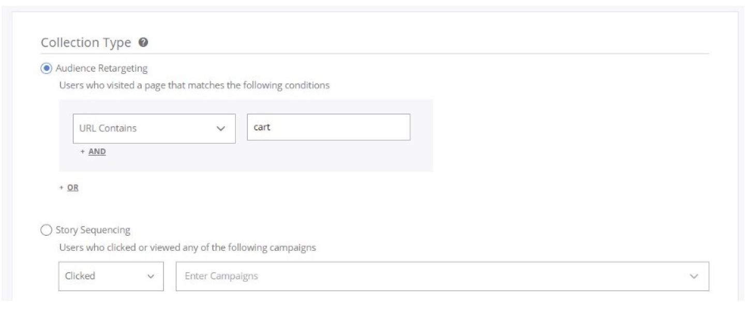Image resolution: width=745 pixels, height=315 pixels.
Task: Click the "Audience Retargeting" label text
Action: [x=101, y=68]
